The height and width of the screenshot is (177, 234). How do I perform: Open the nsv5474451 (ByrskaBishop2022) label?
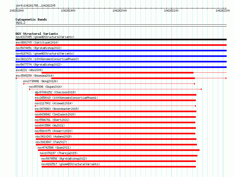coord(39,48)
